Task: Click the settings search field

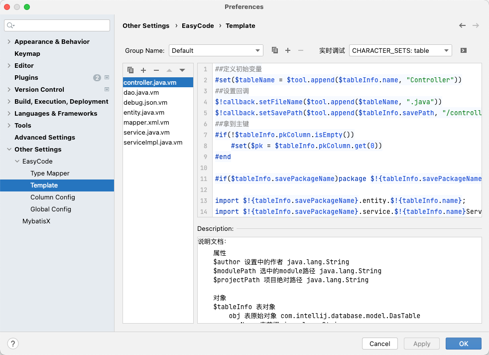Action: pyautogui.click(x=57, y=25)
